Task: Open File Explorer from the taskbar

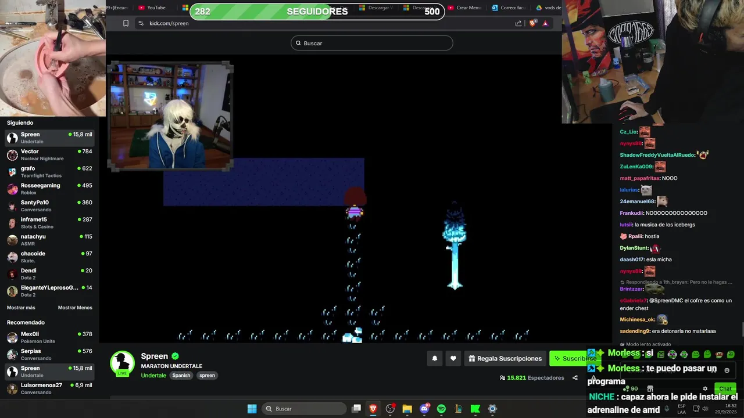Action: [x=407, y=409]
